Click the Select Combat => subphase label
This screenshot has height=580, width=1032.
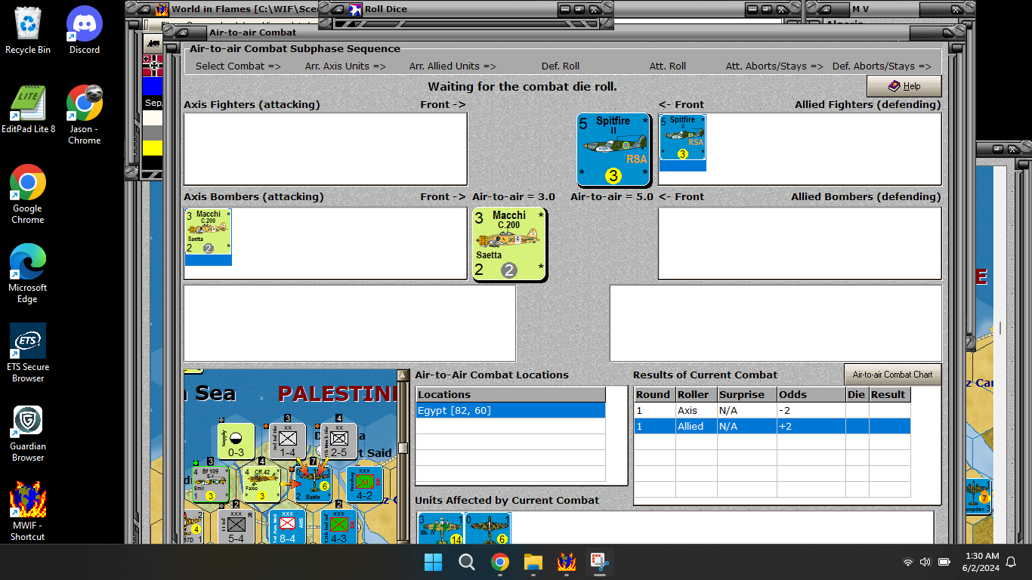pos(238,66)
